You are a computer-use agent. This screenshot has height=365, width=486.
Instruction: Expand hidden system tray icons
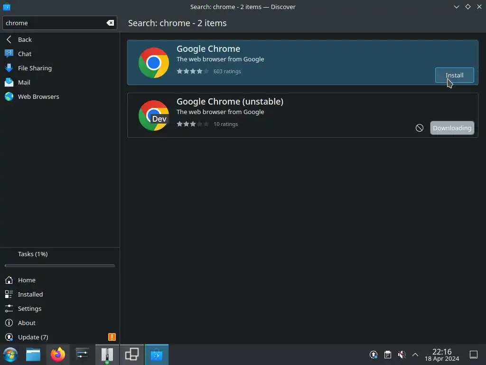pyautogui.click(x=415, y=355)
